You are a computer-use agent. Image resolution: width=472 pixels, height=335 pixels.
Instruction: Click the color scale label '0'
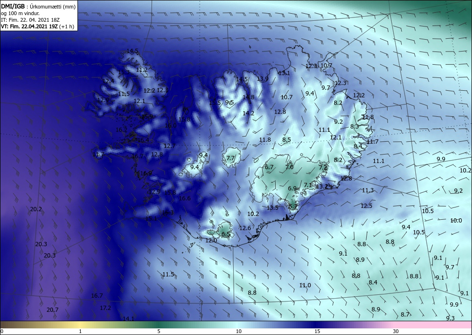[x=2, y=331]
